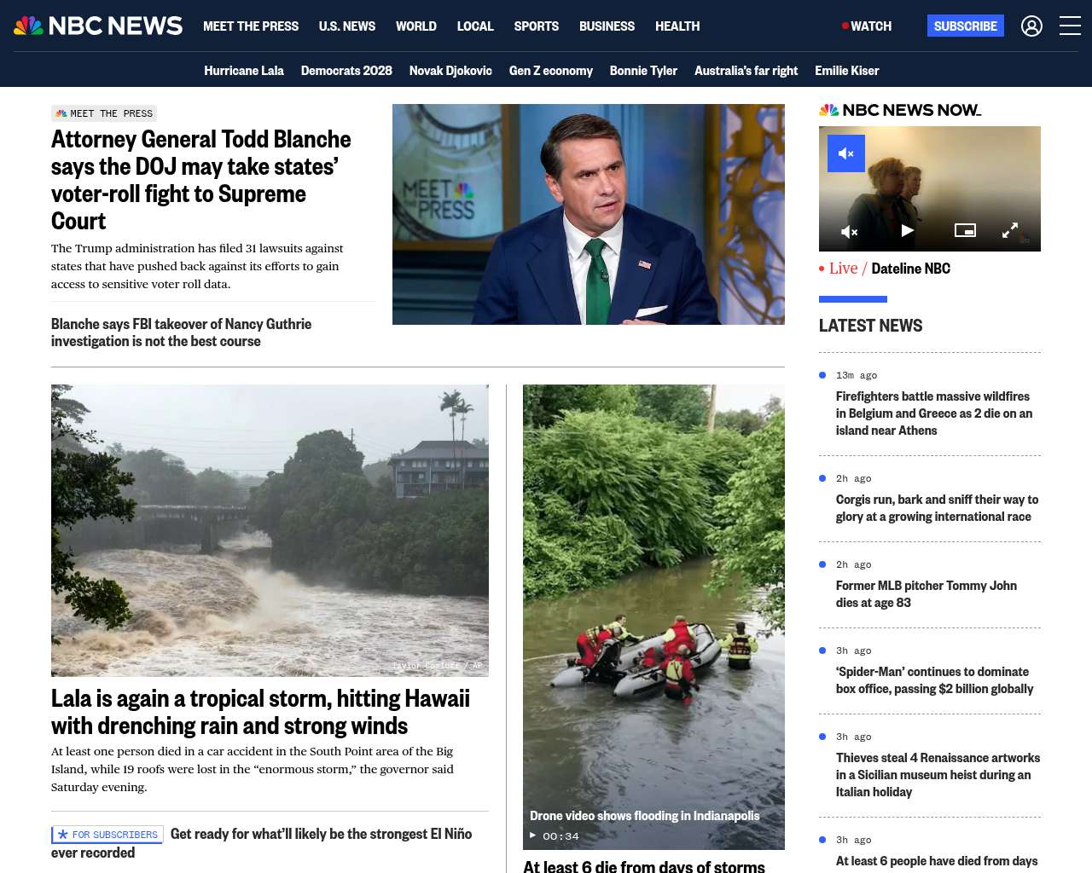Read Firefighters battle massive wildfires story
The width and height of the screenshot is (1092, 873).
coord(934,413)
